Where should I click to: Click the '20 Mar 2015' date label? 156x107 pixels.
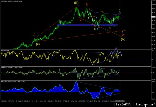pyautogui.click(x=82, y=101)
